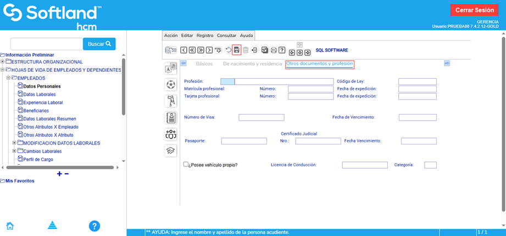Switch to 'De nacimiento y residencia' tab
This screenshot has height=236, width=506.
[252, 64]
